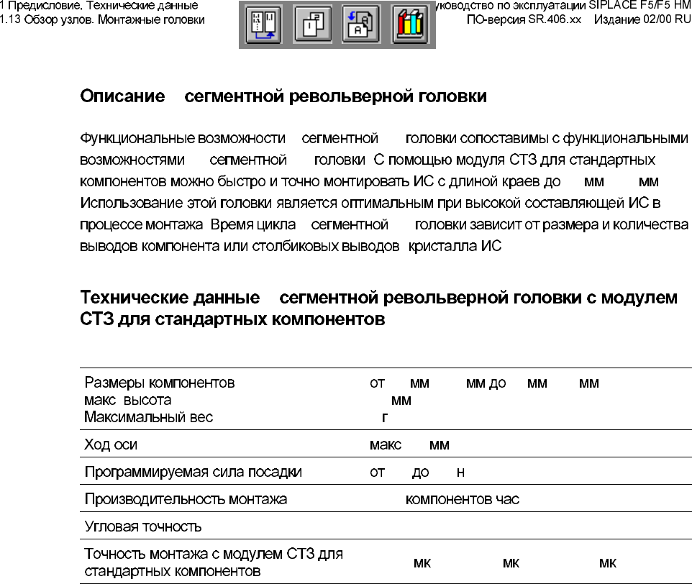Viewport: 692px width, 584px height.
Task: Click header line '1.13 Обзор узлов. Монтажные головки'
Action: [102, 20]
